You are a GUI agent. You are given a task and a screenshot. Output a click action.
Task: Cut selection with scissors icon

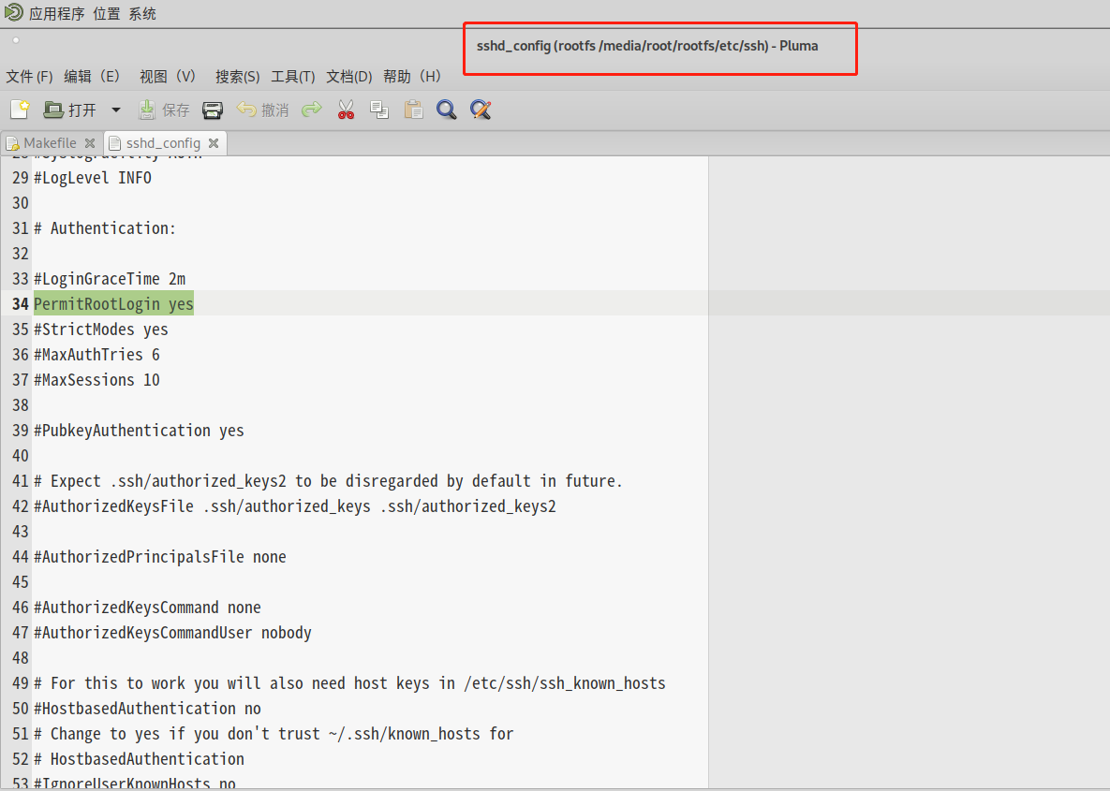346,110
